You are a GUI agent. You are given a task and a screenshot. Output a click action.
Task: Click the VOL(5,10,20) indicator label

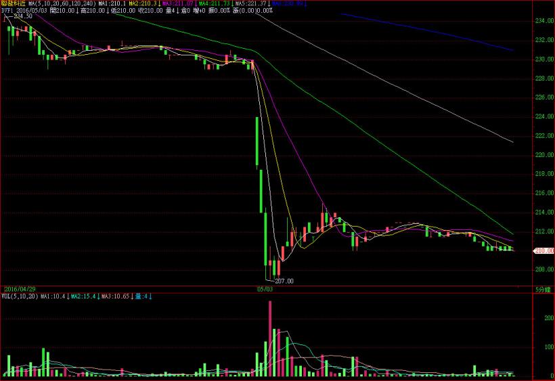20,296
